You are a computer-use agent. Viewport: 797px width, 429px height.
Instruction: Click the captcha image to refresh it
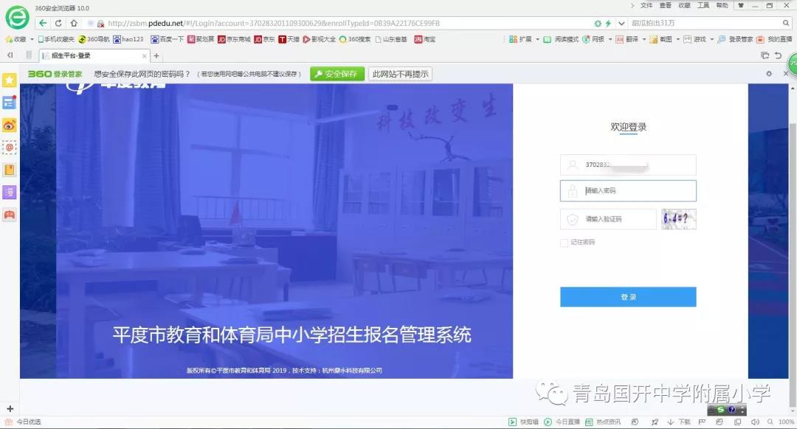679,219
